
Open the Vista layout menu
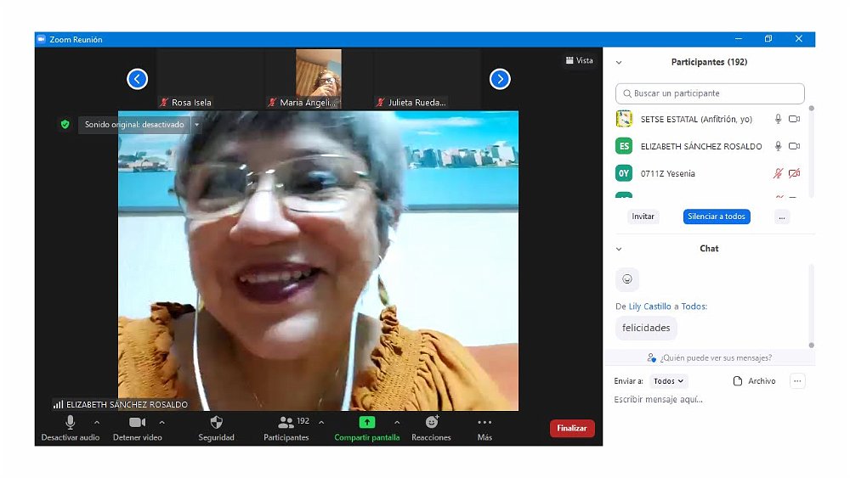pyautogui.click(x=579, y=60)
